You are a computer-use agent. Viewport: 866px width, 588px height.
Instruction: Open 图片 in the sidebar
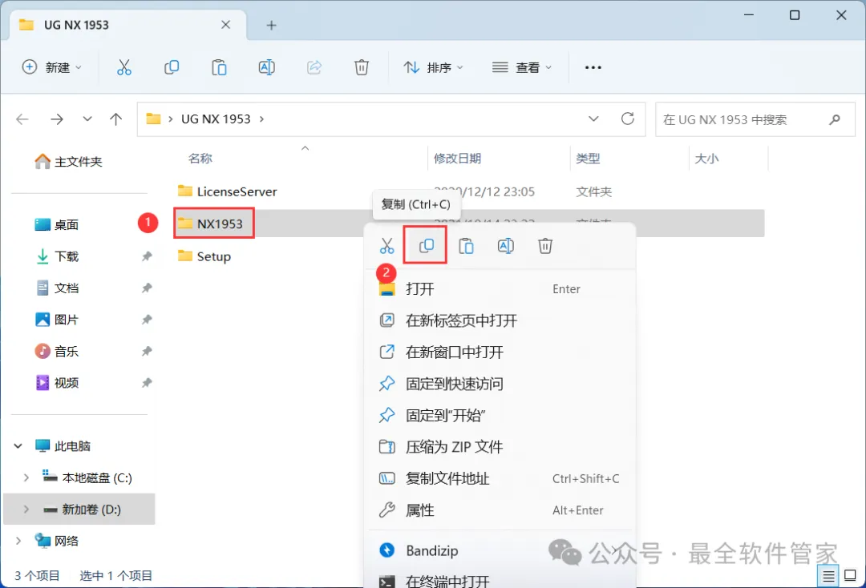pyautogui.click(x=57, y=320)
